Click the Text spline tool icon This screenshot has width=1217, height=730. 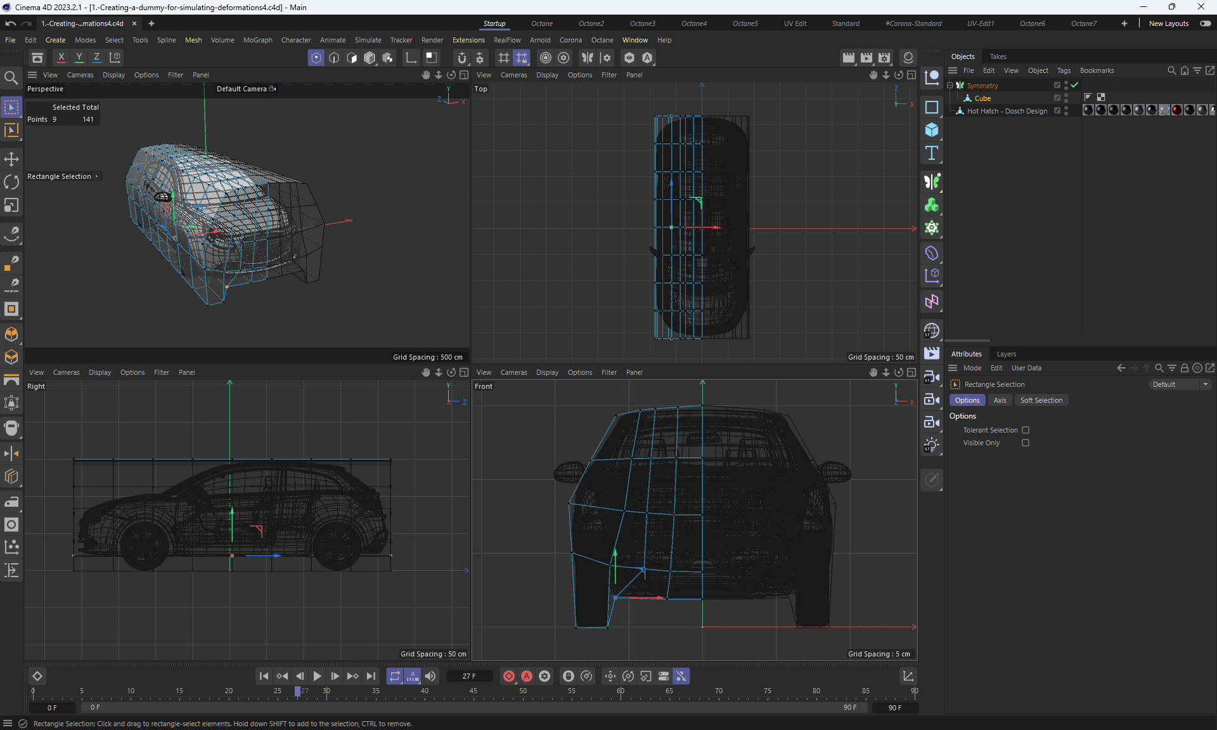click(931, 153)
